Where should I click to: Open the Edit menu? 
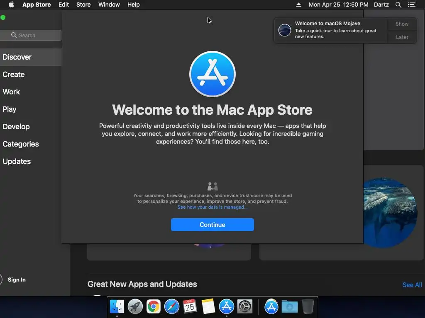[64, 5]
